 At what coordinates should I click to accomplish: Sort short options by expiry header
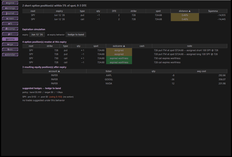(59, 11)
